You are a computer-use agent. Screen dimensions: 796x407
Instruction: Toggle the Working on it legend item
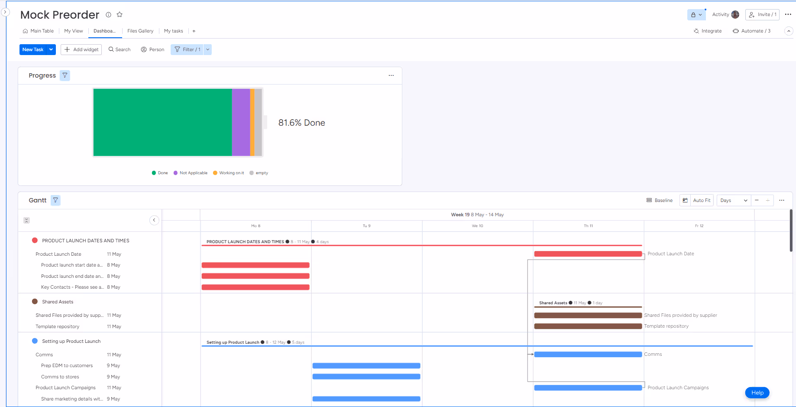click(x=228, y=173)
